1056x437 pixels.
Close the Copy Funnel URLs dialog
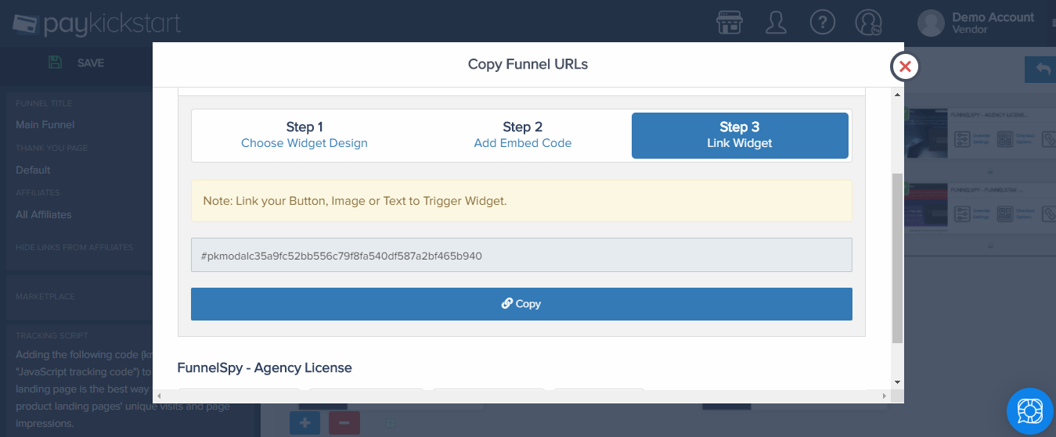pyautogui.click(x=905, y=66)
